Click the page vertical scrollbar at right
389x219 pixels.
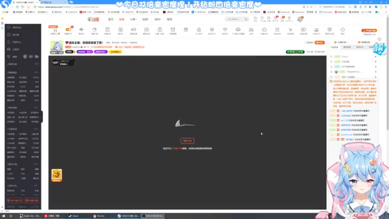point(387,74)
